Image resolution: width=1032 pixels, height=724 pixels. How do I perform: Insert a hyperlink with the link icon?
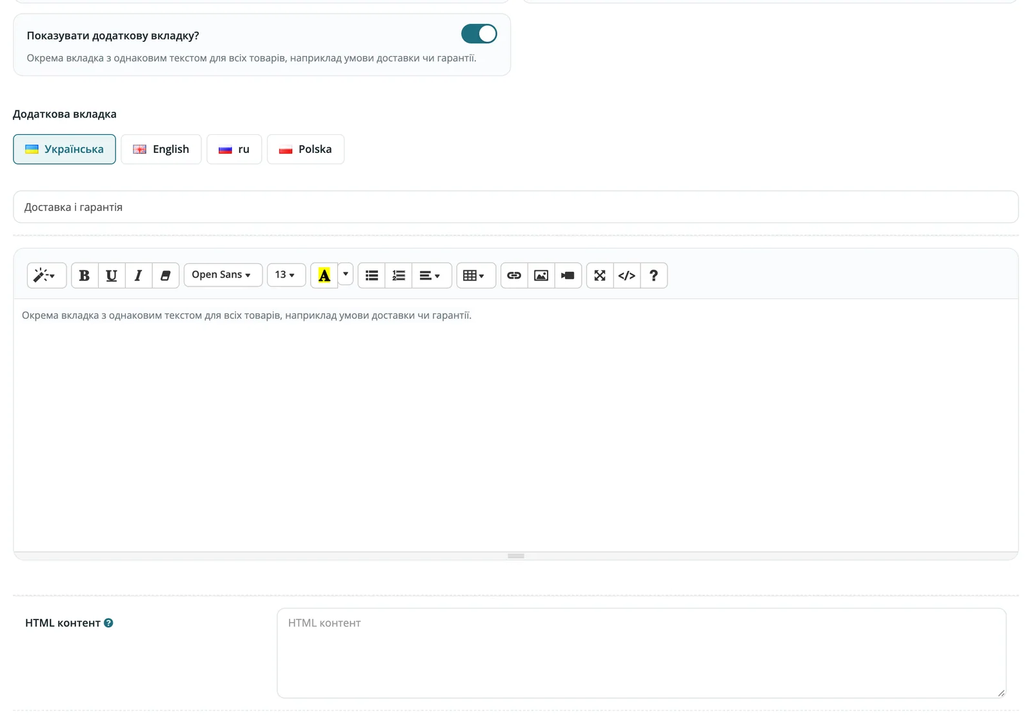pos(514,276)
